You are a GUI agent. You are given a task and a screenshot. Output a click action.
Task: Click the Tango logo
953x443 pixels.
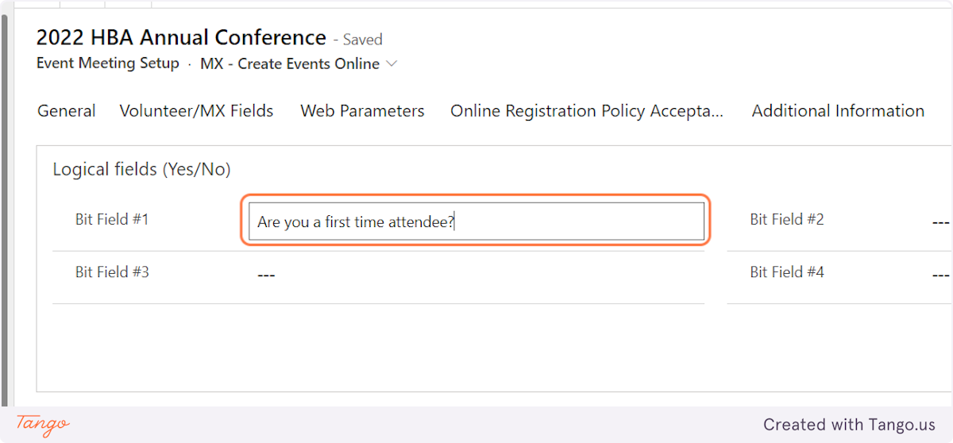click(43, 424)
